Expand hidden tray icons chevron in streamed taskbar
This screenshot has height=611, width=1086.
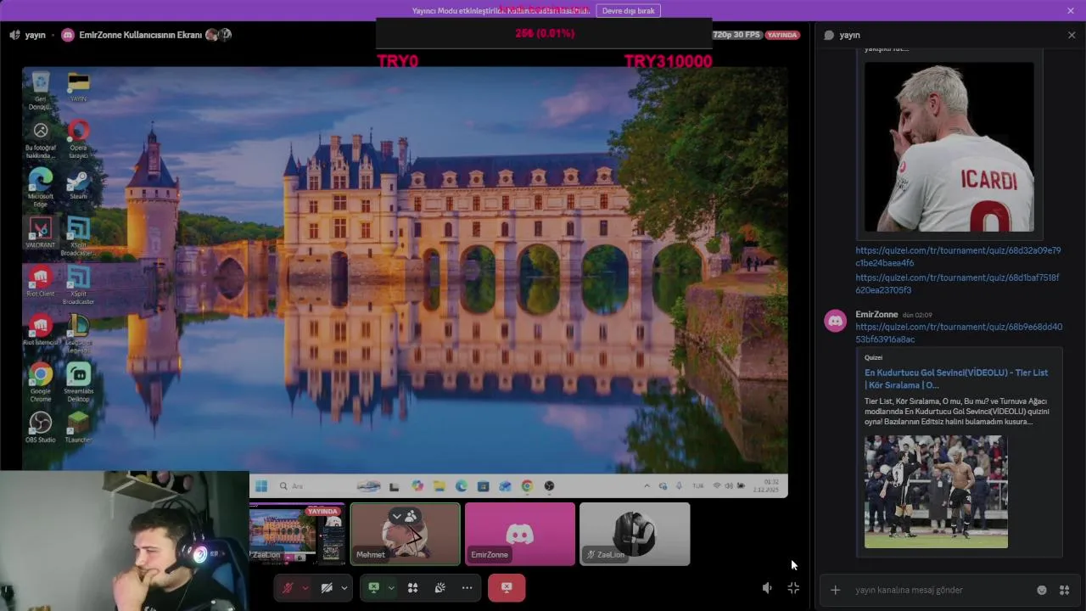[647, 486]
